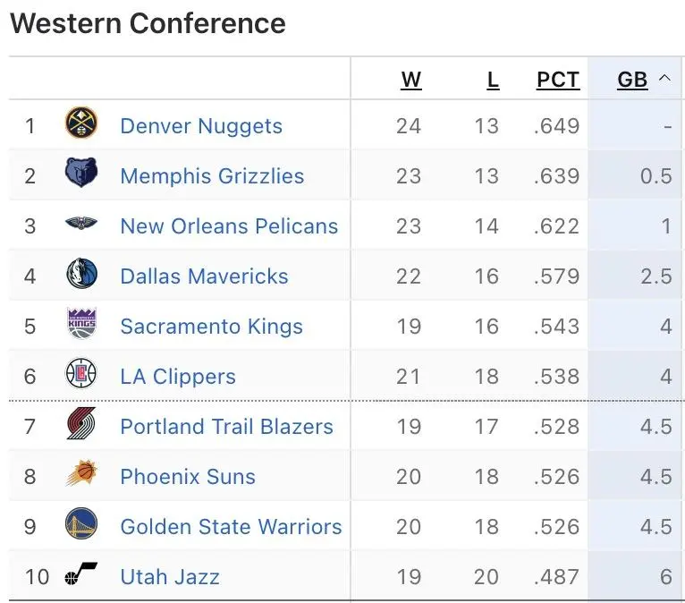Open the Memphis Grizzlies team link

(212, 176)
